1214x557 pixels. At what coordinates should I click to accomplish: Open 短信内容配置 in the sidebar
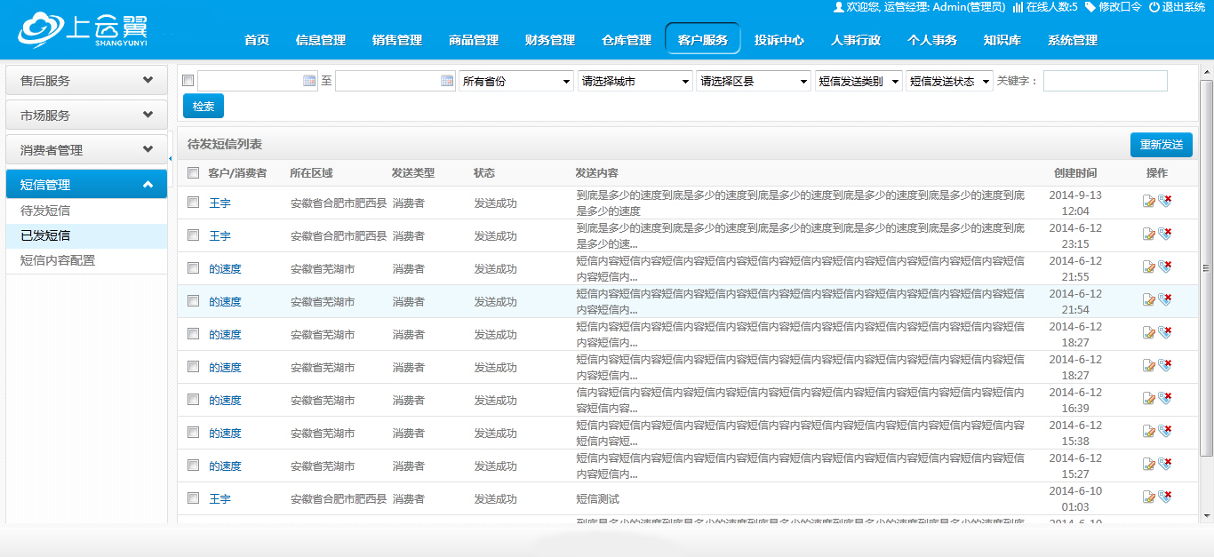(x=58, y=260)
